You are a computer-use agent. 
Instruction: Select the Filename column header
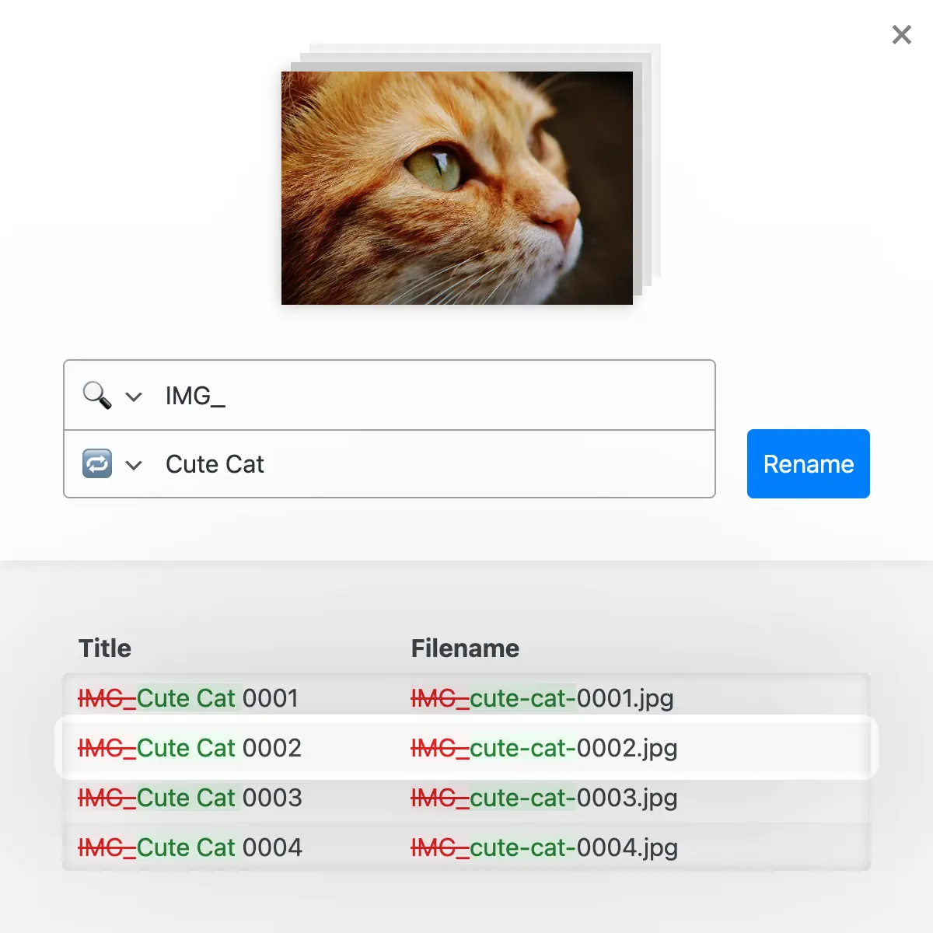pyautogui.click(x=465, y=648)
